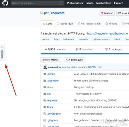This screenshot has height=127, width=129.
Task: Open 'Fix test_conflicting_post_params' commit message
Action: point(102,107)
